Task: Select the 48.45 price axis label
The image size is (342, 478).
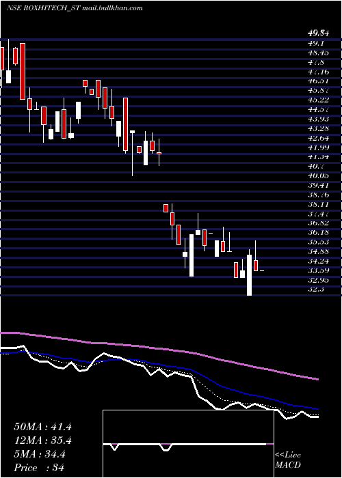Action: pos(318,53)
